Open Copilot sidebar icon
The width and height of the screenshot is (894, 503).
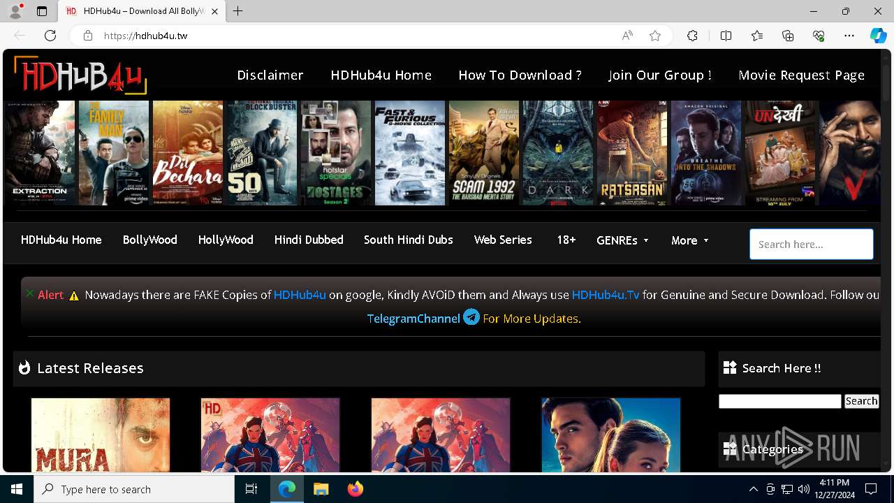click(878, 36)
